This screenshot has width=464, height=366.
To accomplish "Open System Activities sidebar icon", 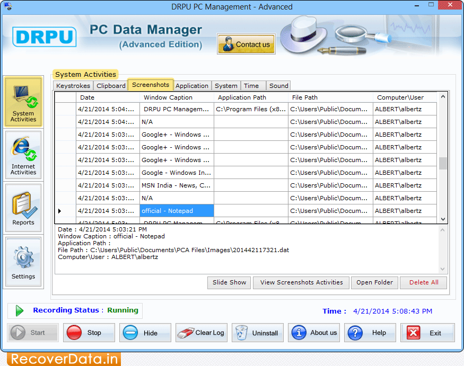I will click(23, 102).
